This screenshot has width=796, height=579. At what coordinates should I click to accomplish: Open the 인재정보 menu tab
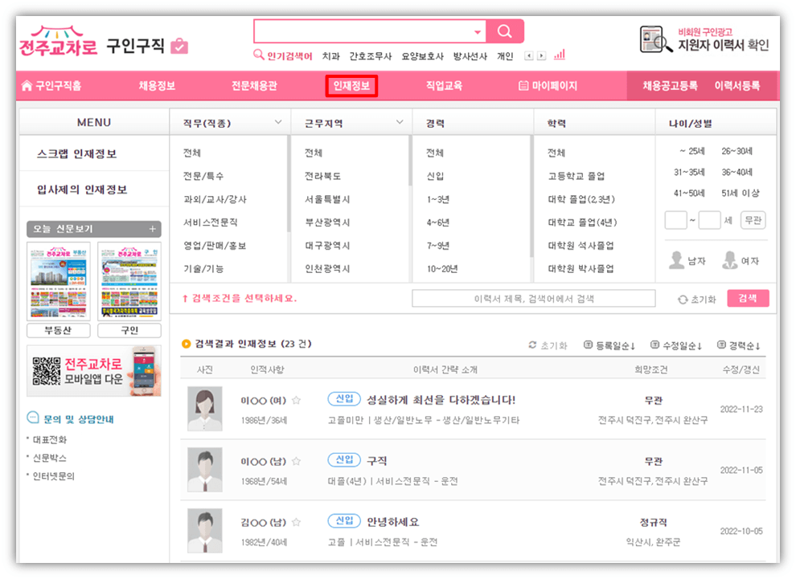(x=351, y=86)
